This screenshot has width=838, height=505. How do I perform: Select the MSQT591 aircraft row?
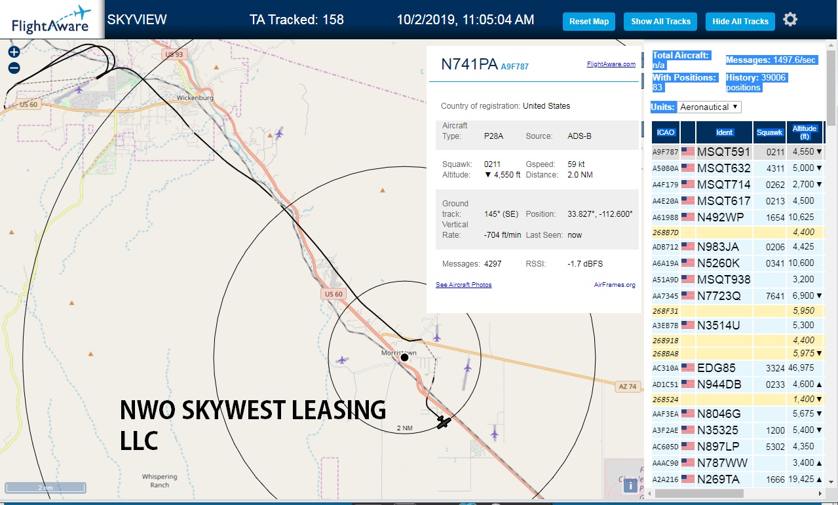coord(737,152)
